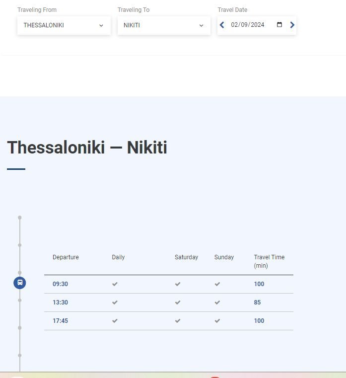Viewport: 346px width, 378px height.
Task: Click Saturday checkmark for 09:30 departure
Action: (178, 284)
